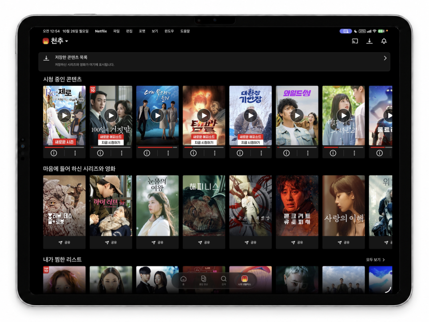Share 눈물의 여왕
The image size is (429, 322).
[x=157, y=242]
